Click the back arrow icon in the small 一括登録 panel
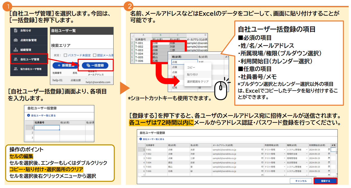 (29, 115)
